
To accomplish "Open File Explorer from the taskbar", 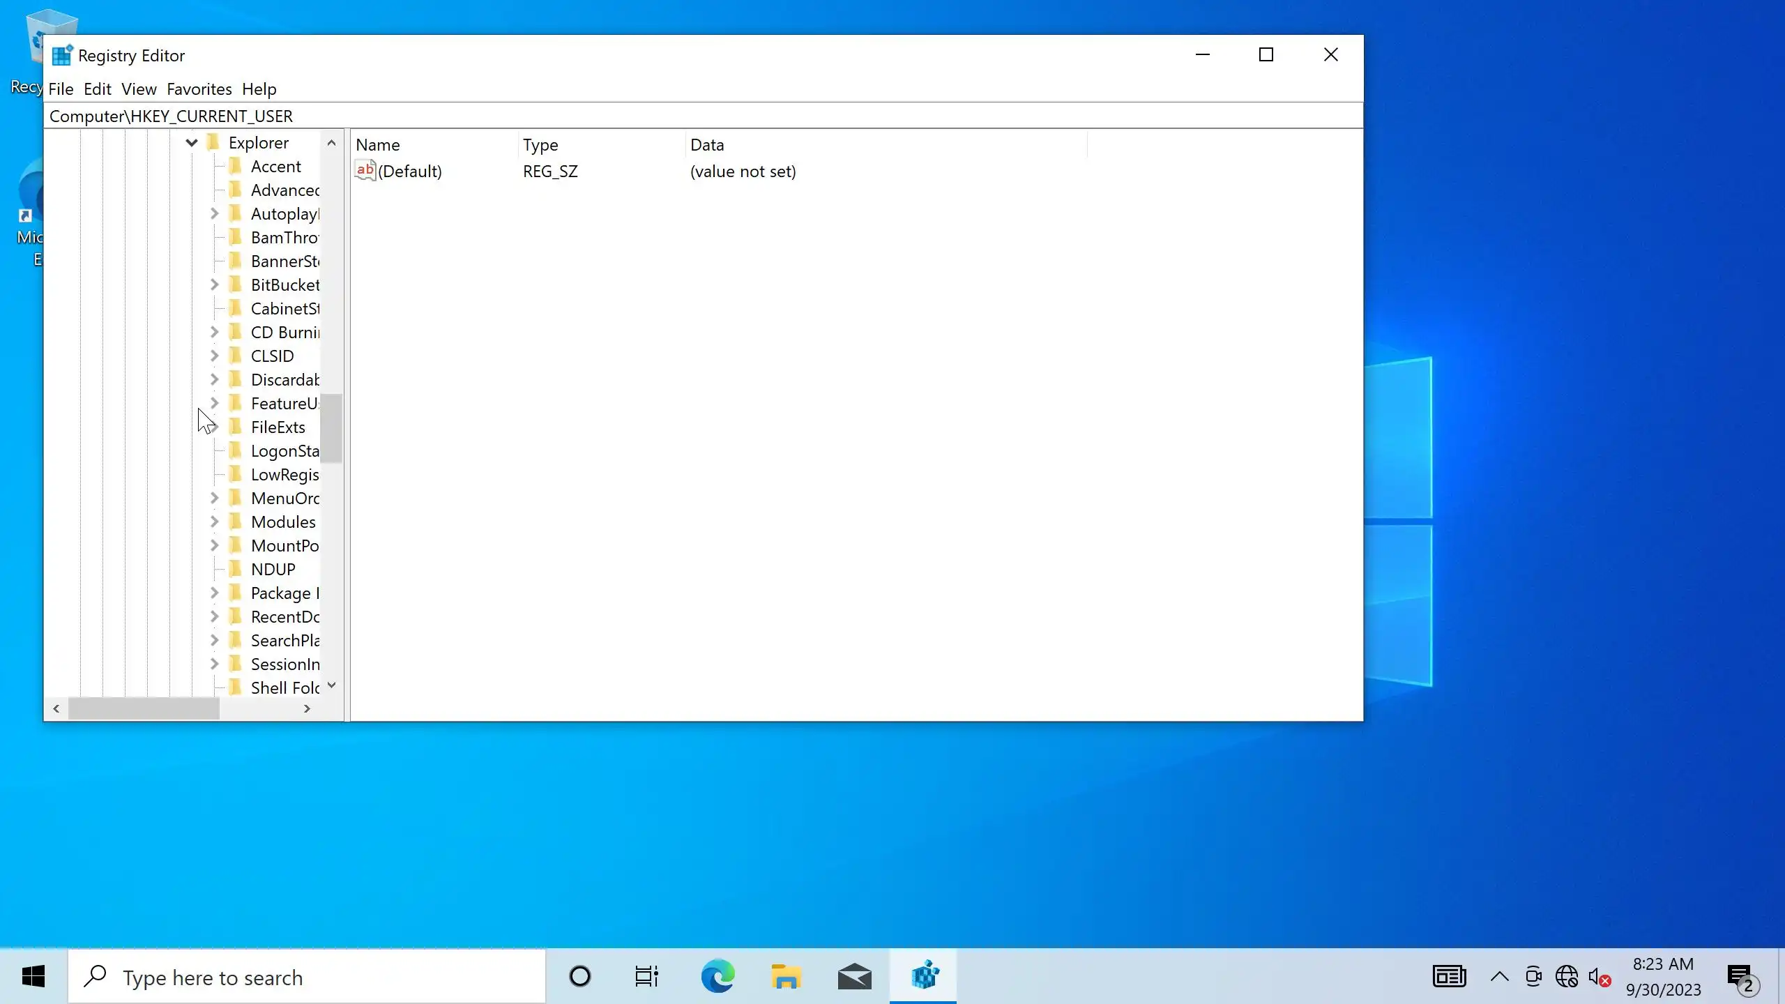I will (x=786, y=976).
